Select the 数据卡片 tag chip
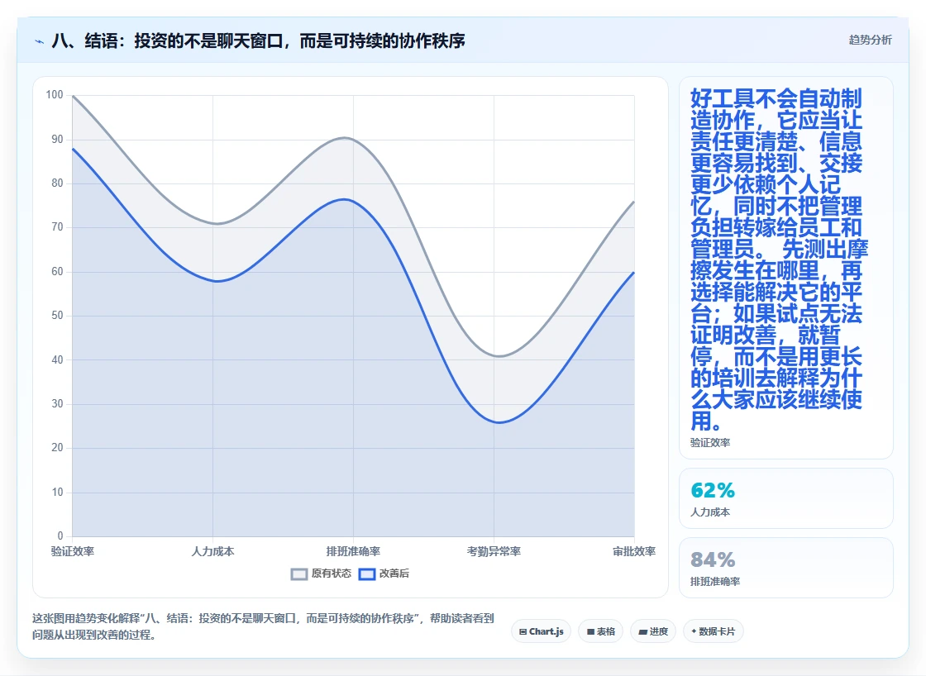926x676 pixels. tap(713, 631)
